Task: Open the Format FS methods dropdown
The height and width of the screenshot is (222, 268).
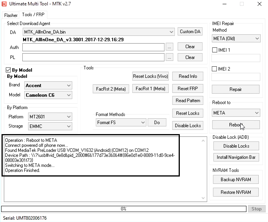Action: [x=121, y=123]
